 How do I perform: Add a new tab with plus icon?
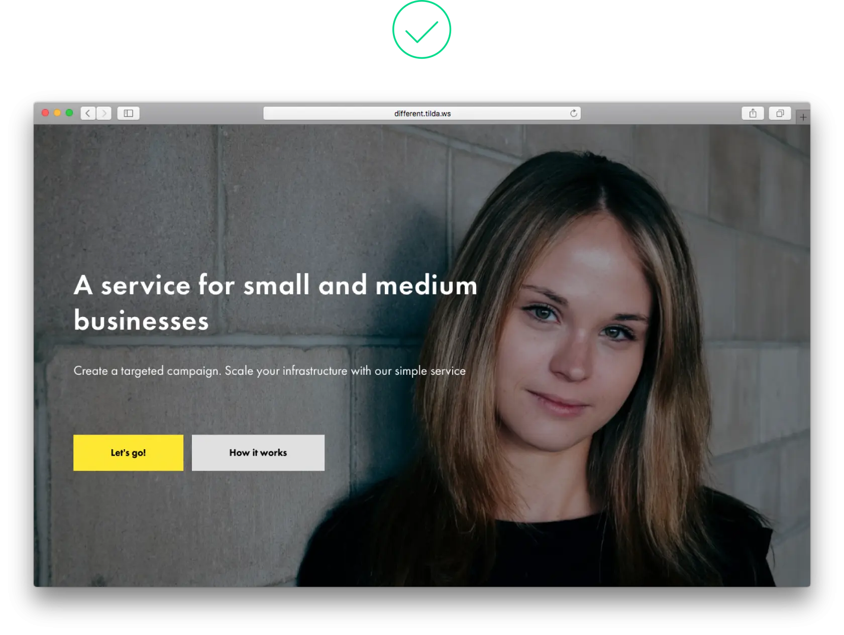click(803, 117)
